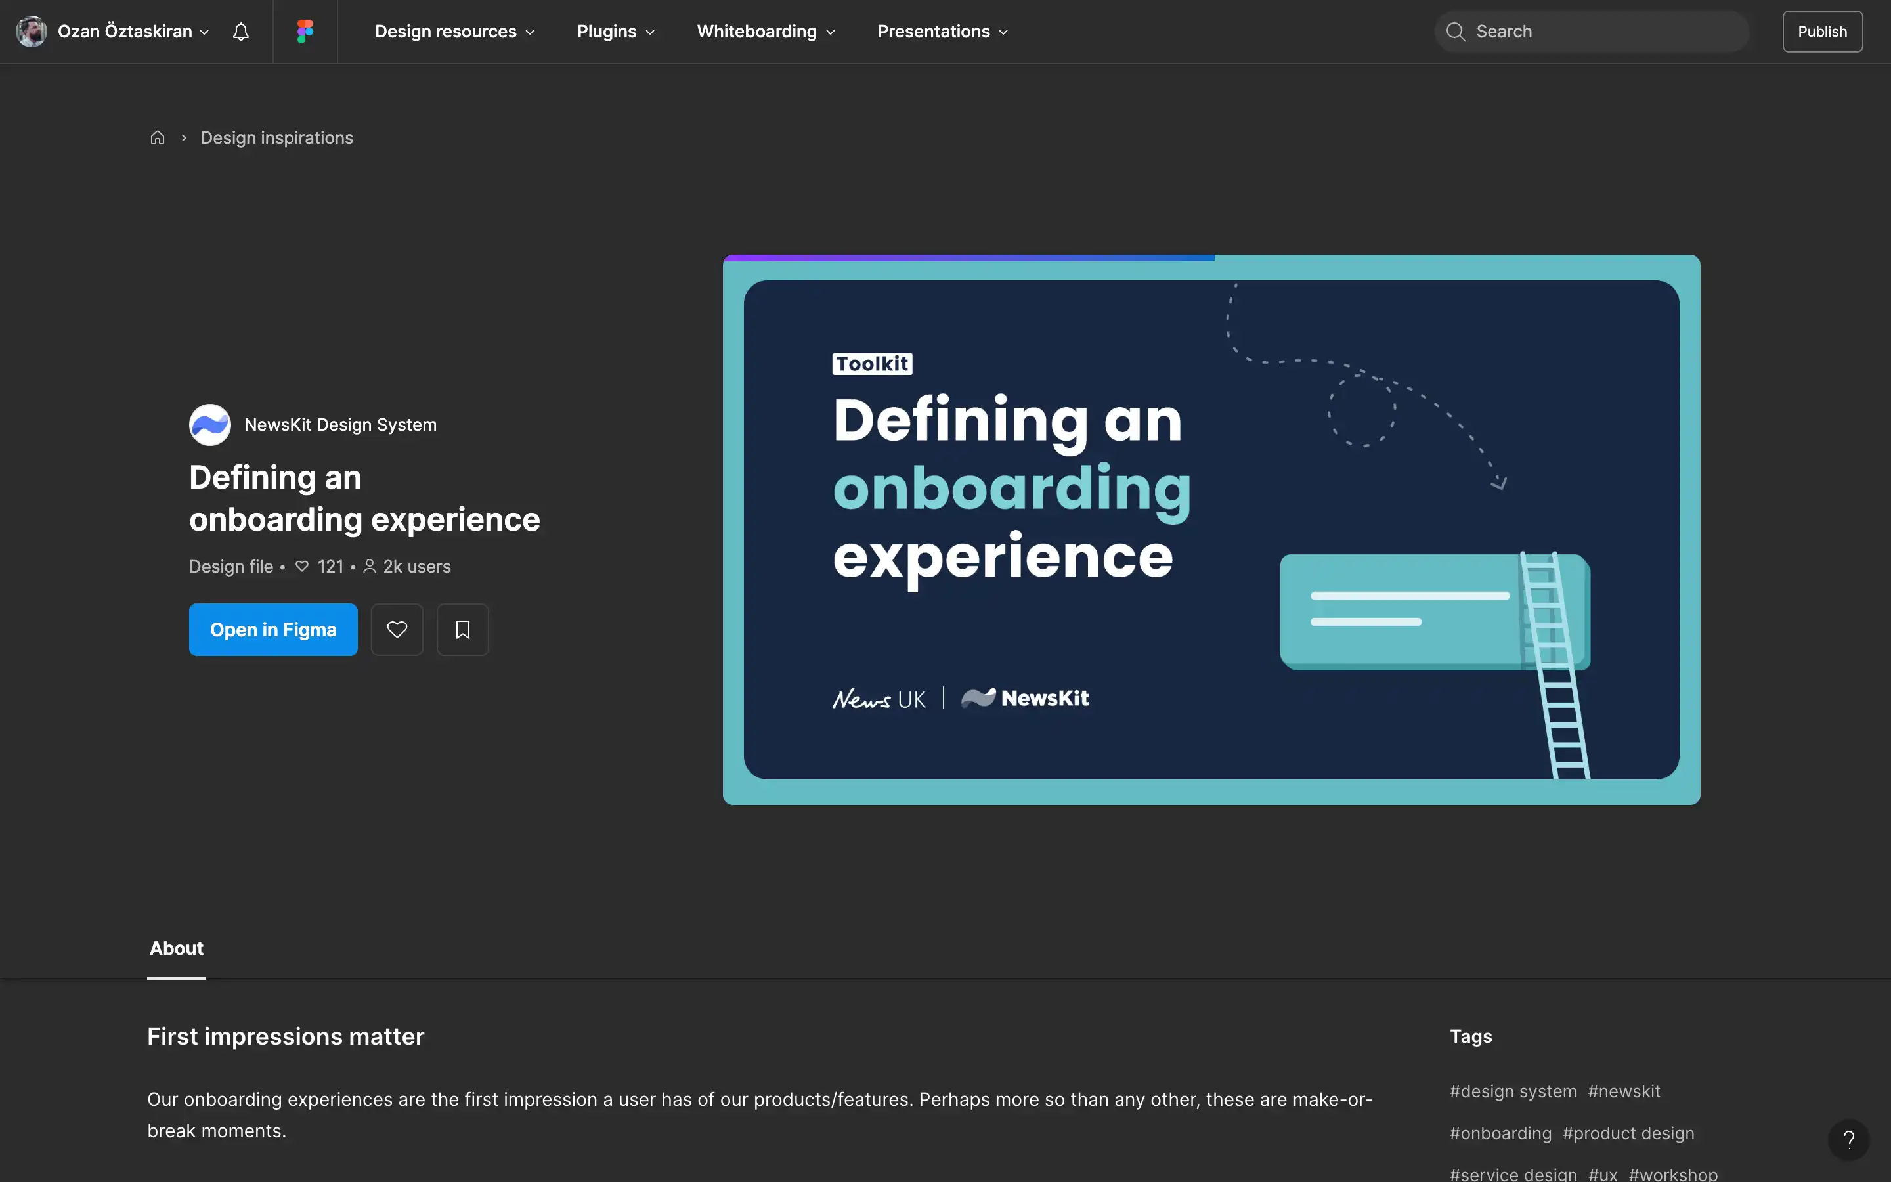Click the Publish button
The width and height of the screenshot is (1891, 1182).
click(x=1822, y=32)
